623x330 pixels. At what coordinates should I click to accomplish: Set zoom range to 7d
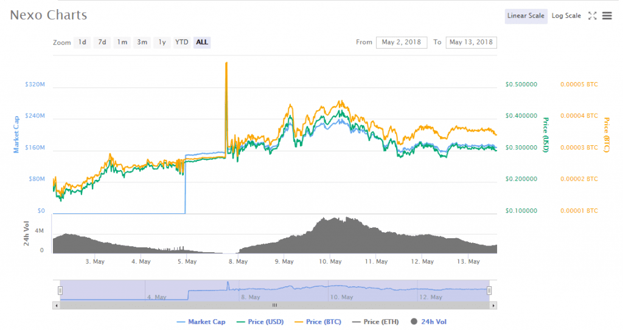(x=102, y=42)
